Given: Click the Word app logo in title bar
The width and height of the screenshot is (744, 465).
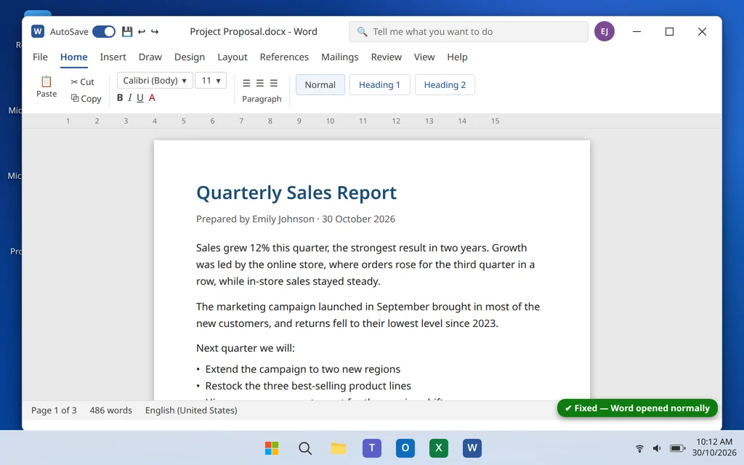Looking at the screenshot, I should pos(38,31).
